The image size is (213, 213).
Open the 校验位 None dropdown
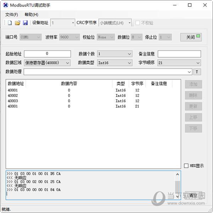point(106,37)
